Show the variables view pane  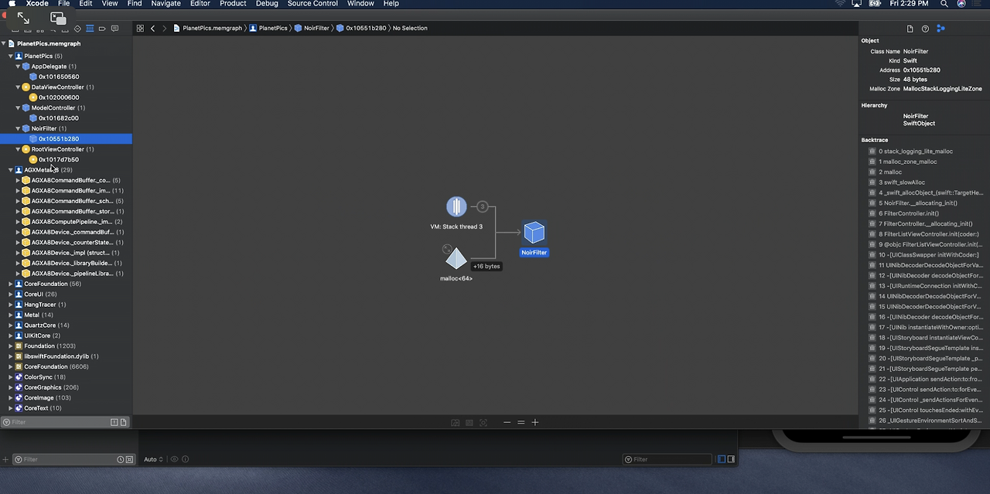[x=722, y=459]
